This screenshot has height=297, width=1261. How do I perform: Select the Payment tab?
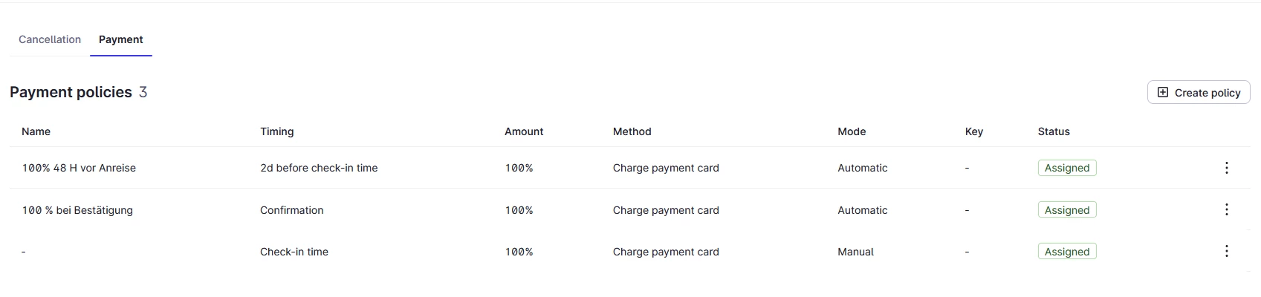pos(121,39)
